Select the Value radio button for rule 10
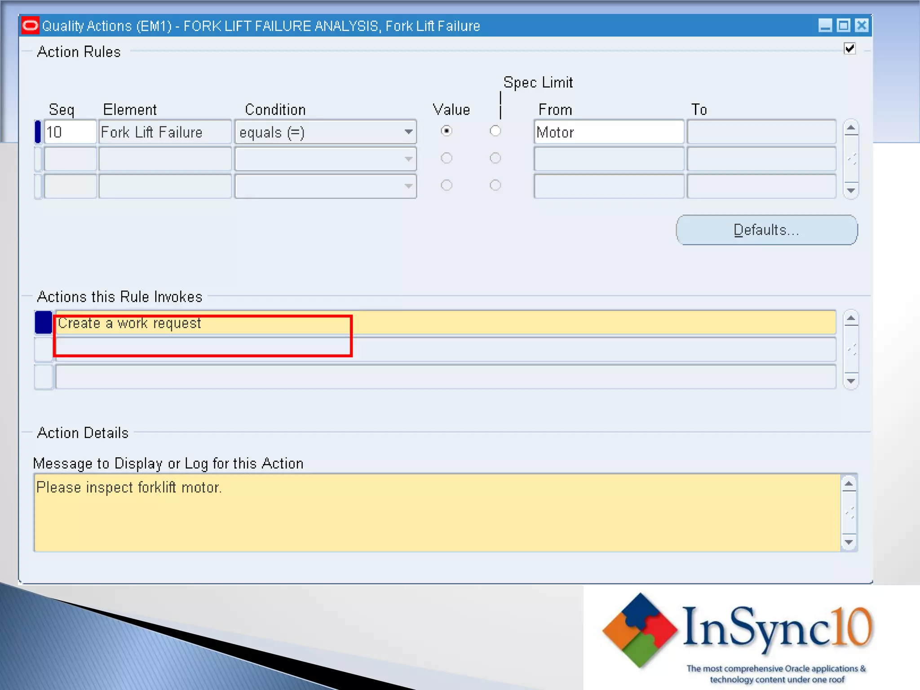The image size is (920, 690). (x=446, y=131)
